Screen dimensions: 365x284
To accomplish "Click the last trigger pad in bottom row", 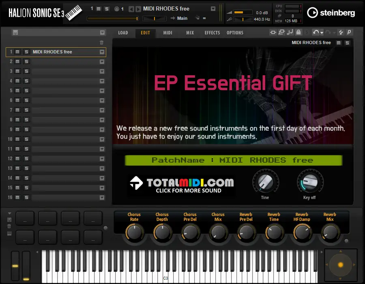I will (x=93, y=237).
